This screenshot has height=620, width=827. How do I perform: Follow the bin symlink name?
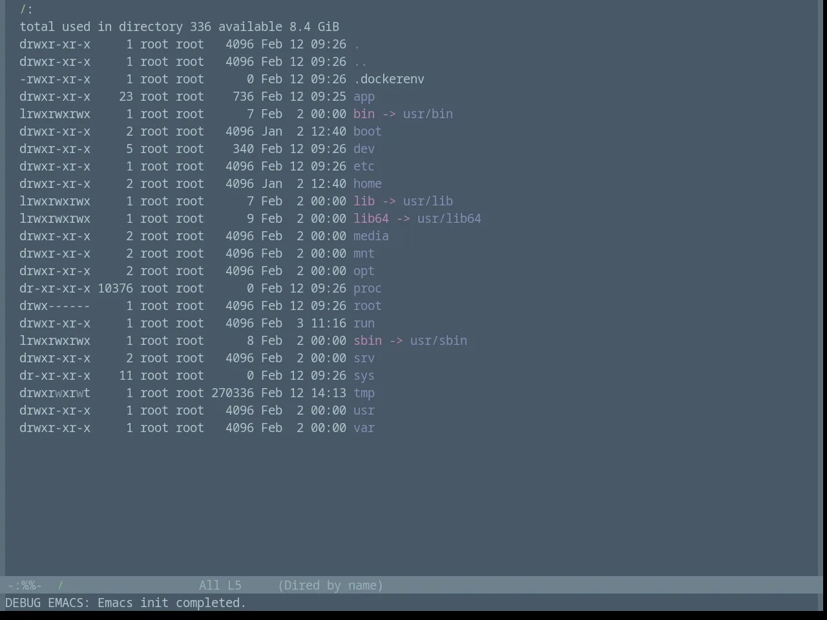364,114
